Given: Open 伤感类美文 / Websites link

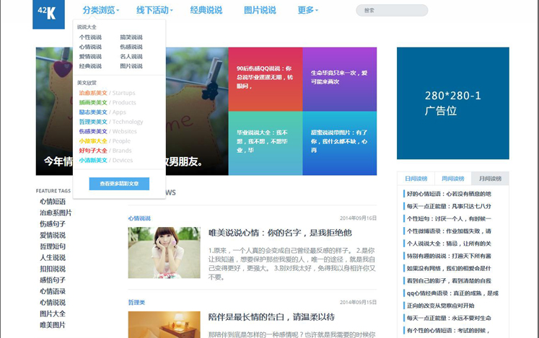Looking at the screenshot, I should click(x=108, y=131).
